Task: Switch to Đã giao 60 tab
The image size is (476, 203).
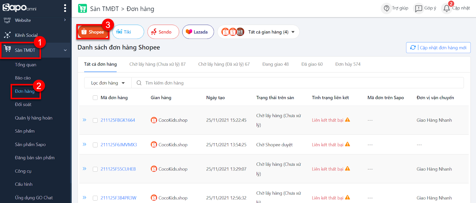Action: tap(312, 64)
